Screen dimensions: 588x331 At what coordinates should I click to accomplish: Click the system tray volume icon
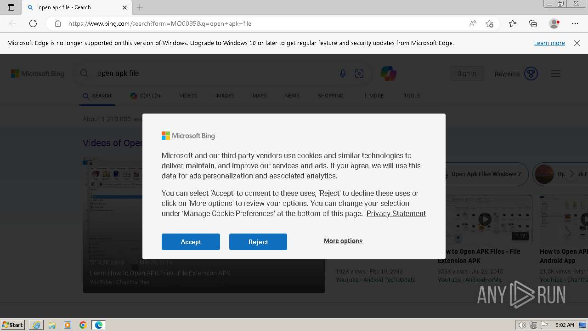pyautogui.click(x=523, y=325)
